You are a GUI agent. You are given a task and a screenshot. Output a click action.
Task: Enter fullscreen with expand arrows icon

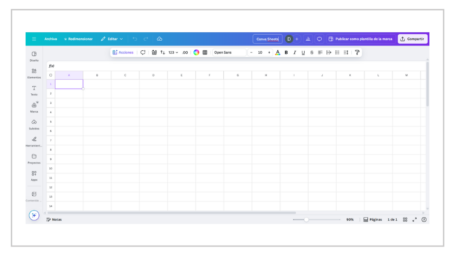415,219
